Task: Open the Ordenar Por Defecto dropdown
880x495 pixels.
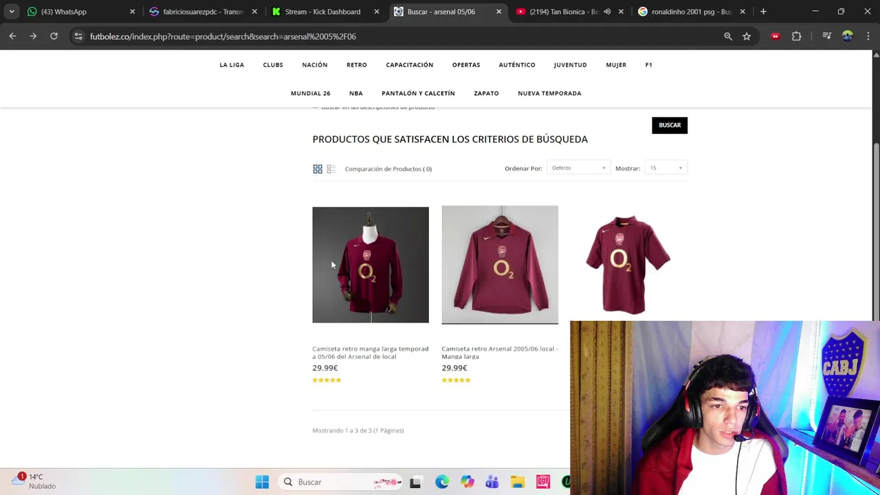Action: click(578, 168)
